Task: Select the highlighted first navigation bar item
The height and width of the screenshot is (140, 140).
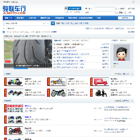Action: pos(9,18)
